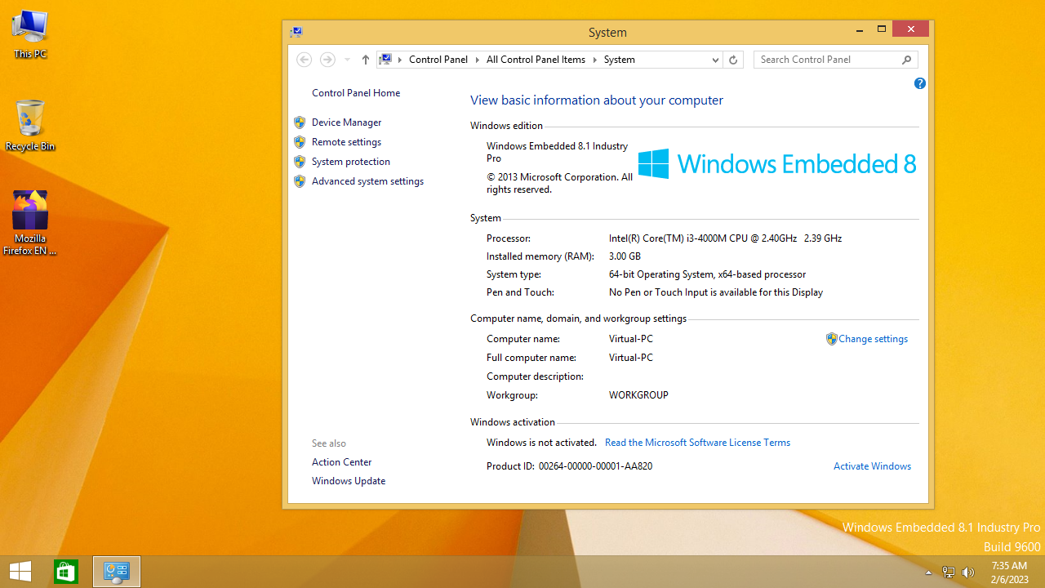Close the System window

910,29
